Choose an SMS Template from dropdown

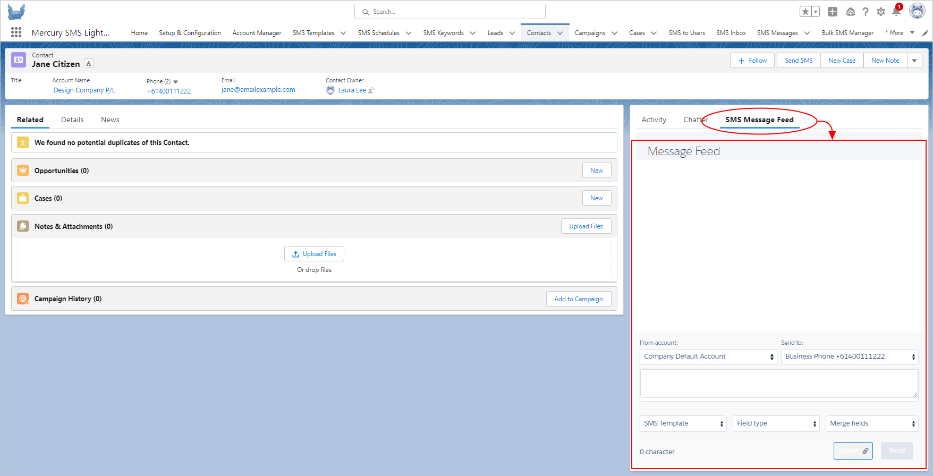pos(683,423)
